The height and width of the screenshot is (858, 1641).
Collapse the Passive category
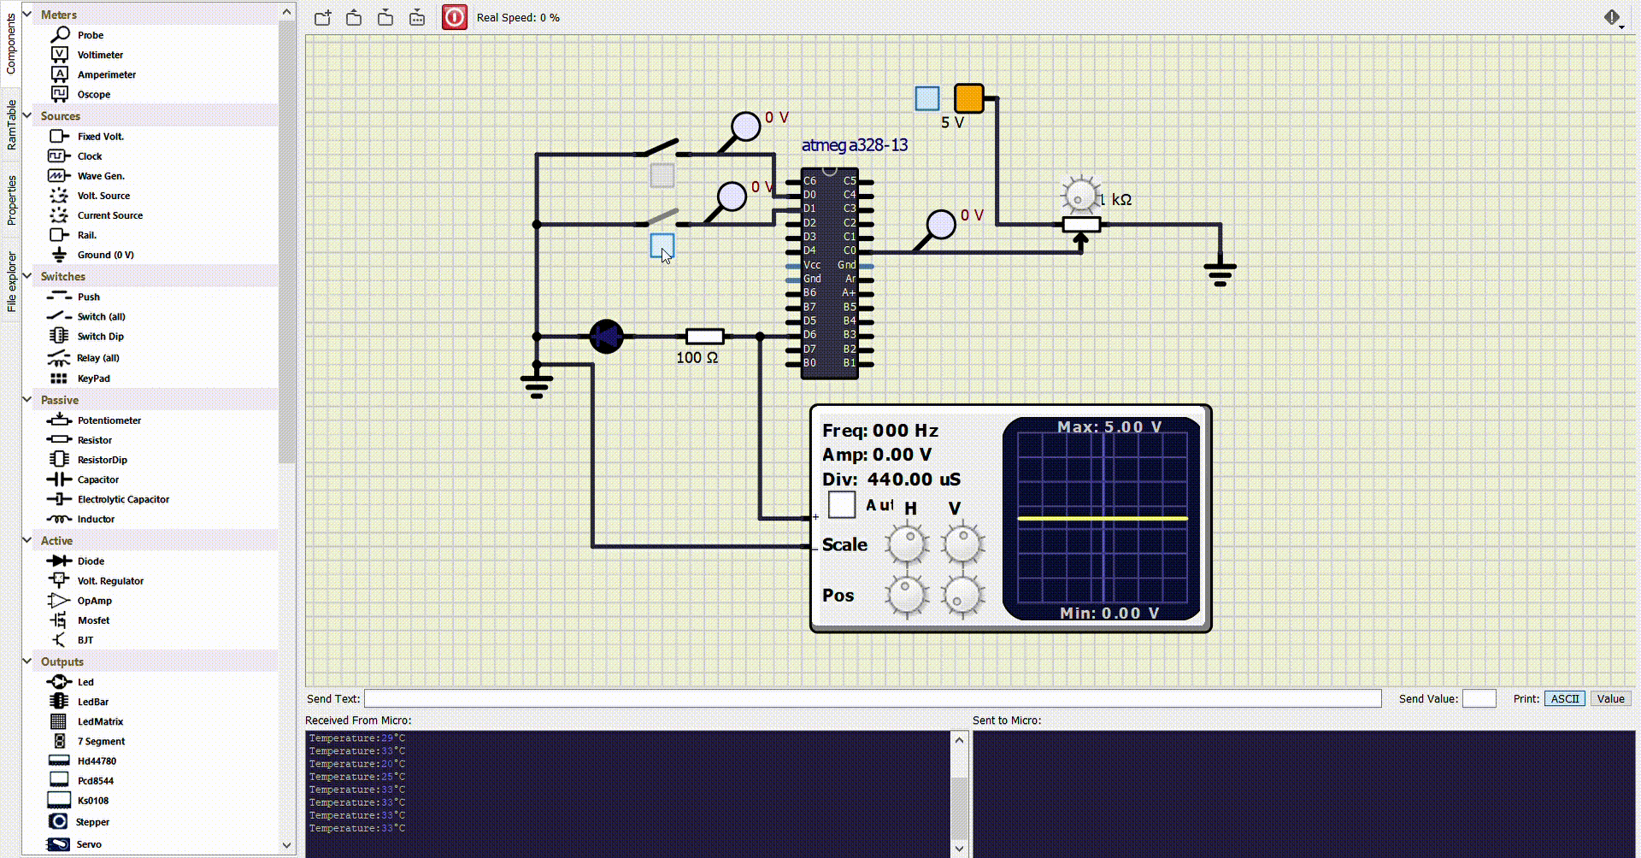tap(27, 399)
